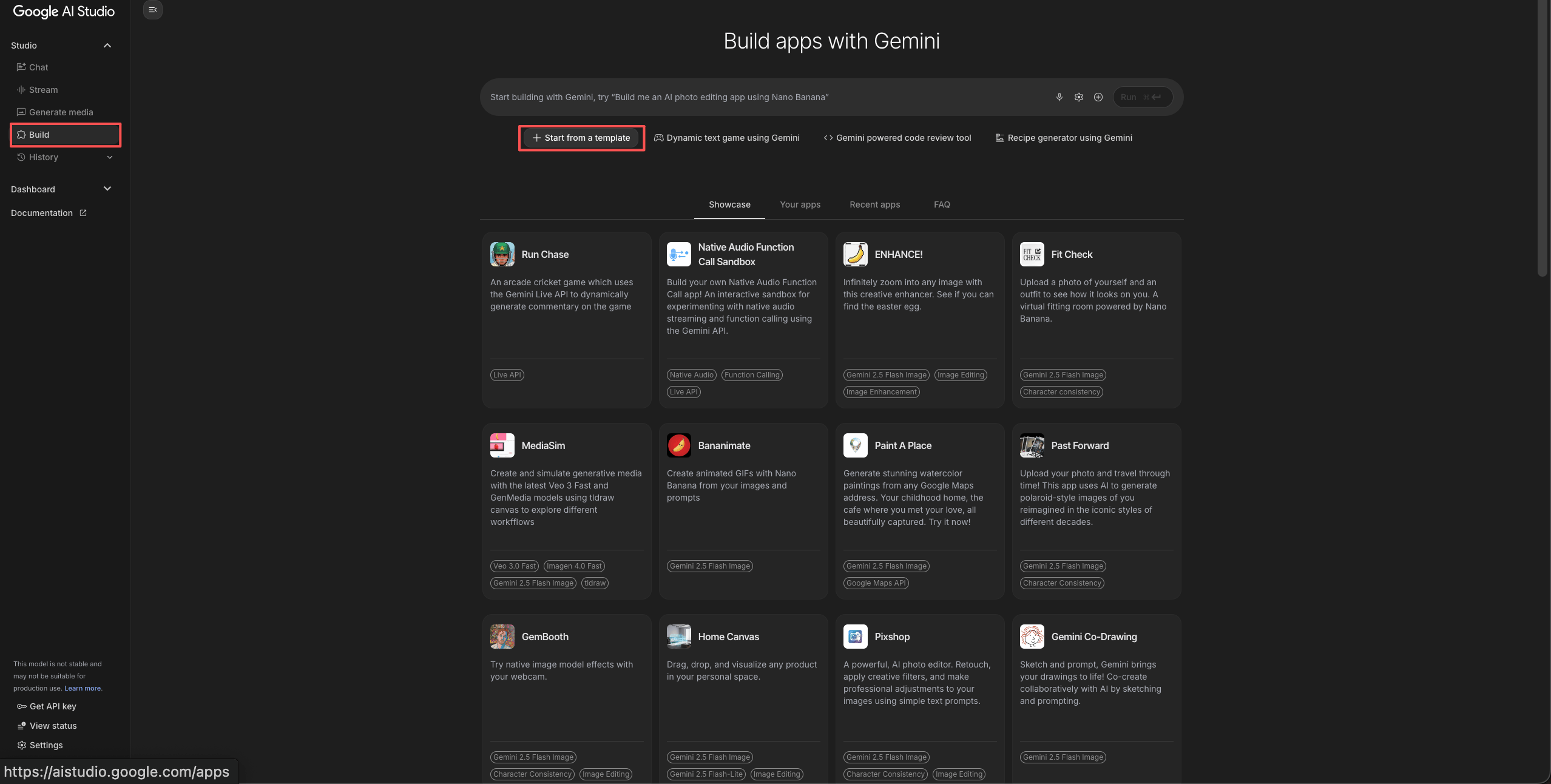
Task: Click the add plus-circle icon in prompt box
Action: (x=1098, y=97)
